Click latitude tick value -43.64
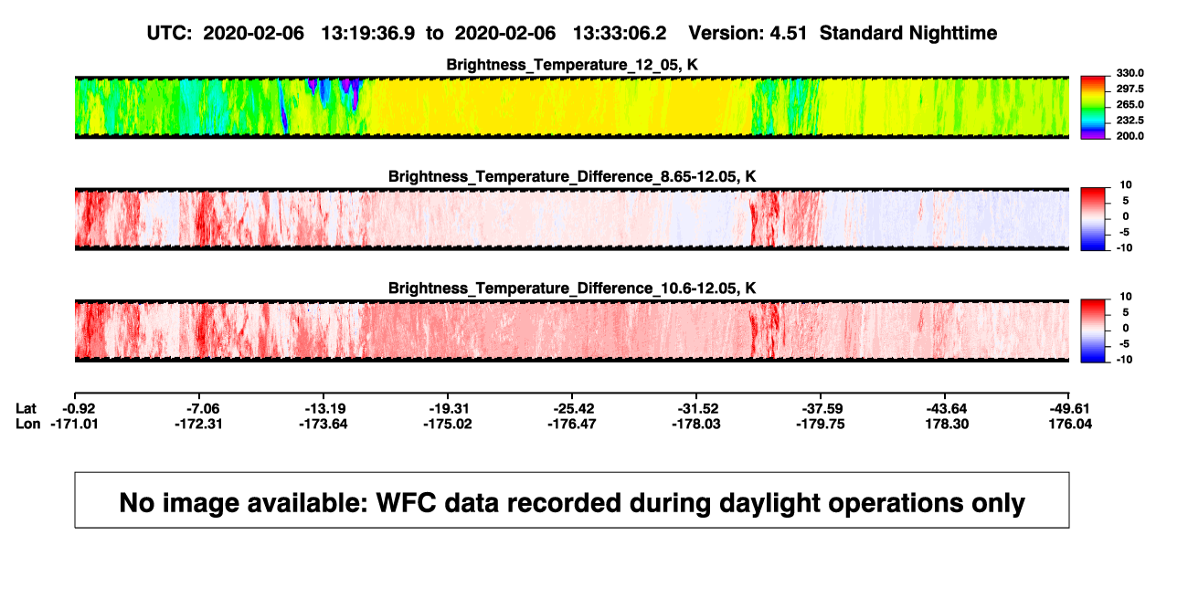1188x609 pixels. (x=947, y=408)
